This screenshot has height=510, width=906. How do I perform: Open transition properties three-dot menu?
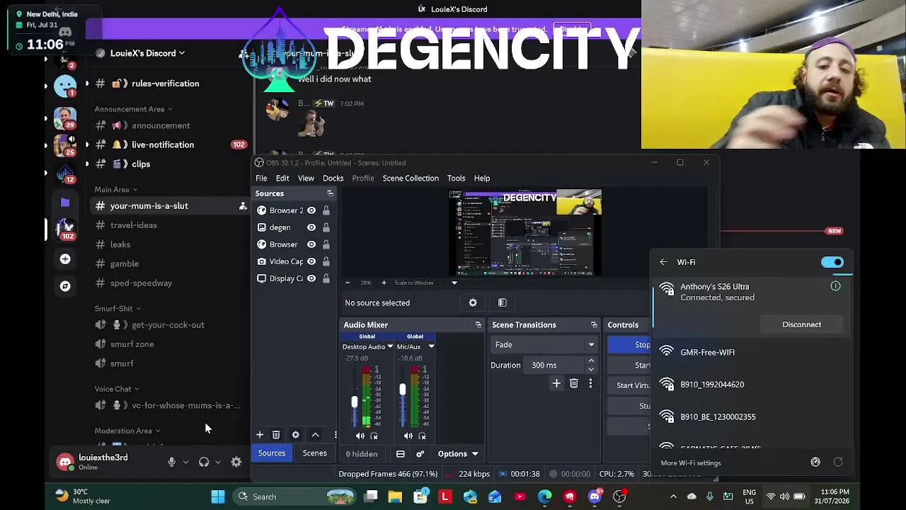tap(590, 383)
